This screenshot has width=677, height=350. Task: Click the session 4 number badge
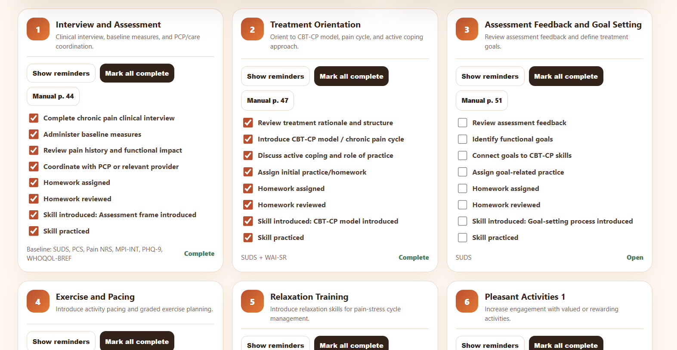coord(38,301)
